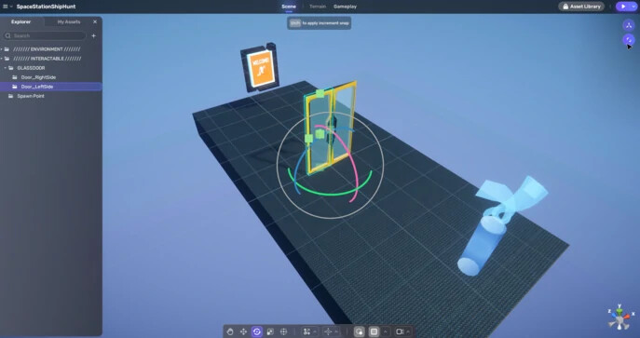Select the scale tool in bottom toolbar

click(270, 331)
